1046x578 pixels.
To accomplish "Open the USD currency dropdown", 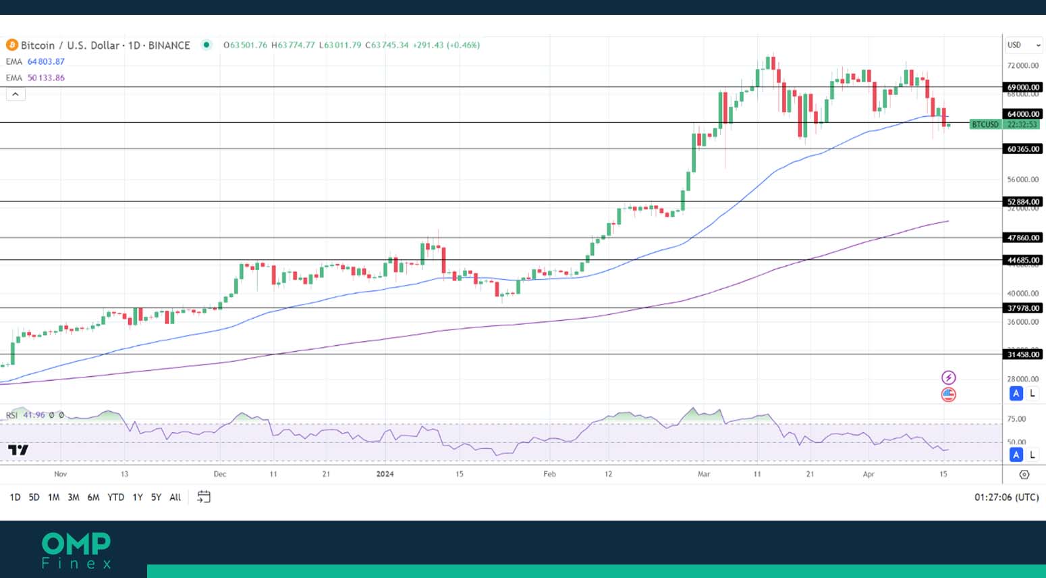I will click(1024, 45).
